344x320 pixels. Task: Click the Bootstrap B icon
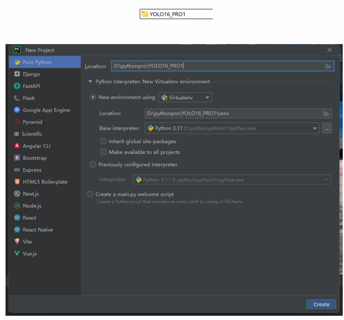17,158
